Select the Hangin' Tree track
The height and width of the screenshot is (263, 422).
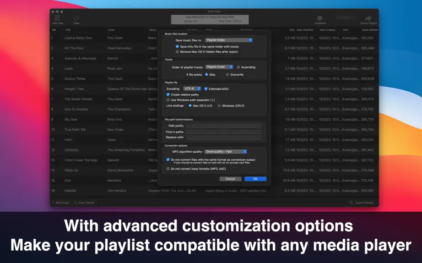pyautogui.click(x=74, y=89)
